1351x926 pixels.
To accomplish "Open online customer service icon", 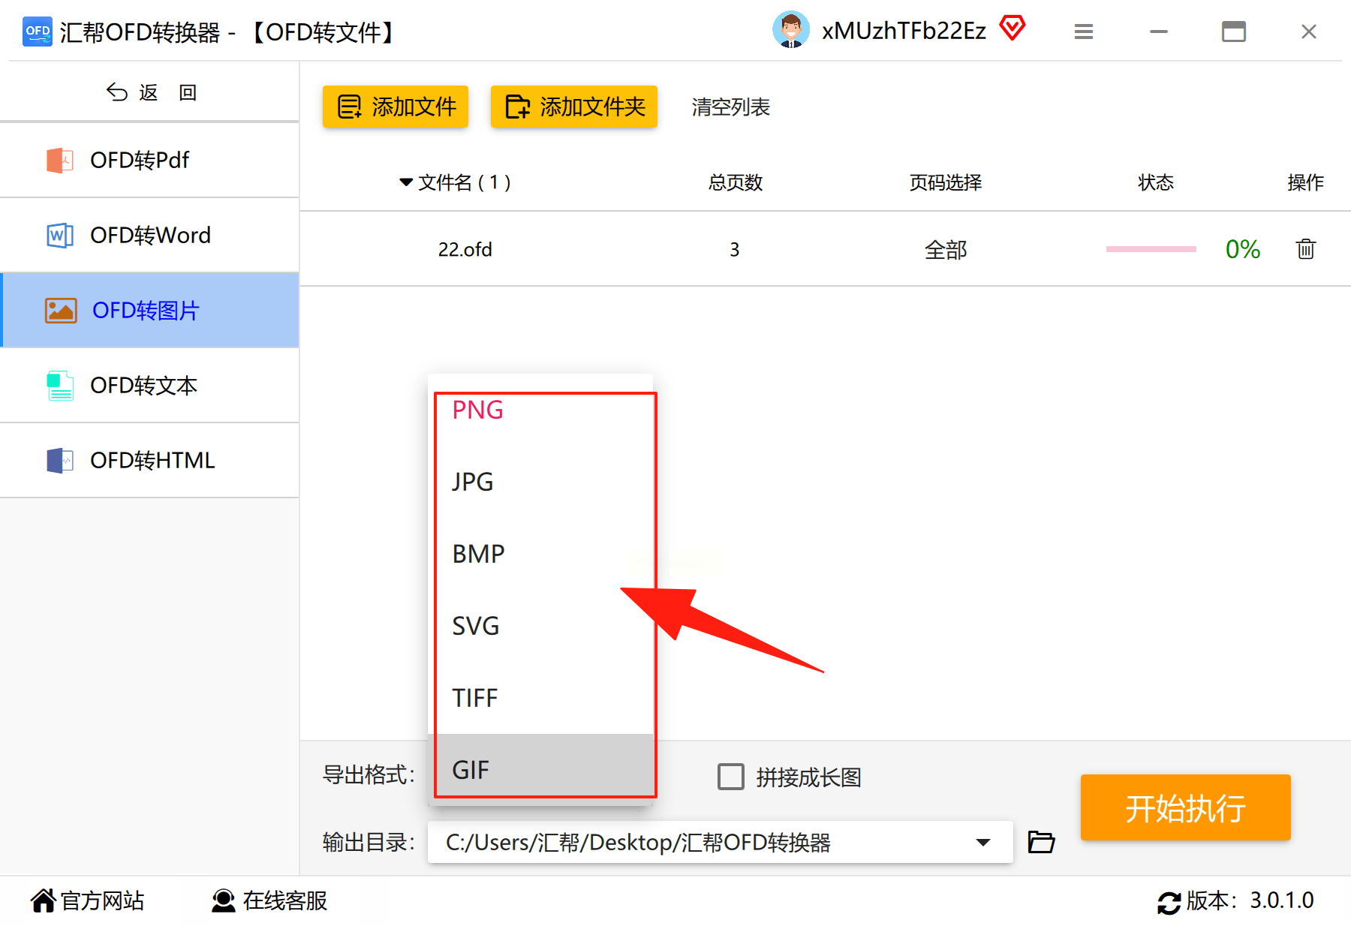I will coord(223,900).
